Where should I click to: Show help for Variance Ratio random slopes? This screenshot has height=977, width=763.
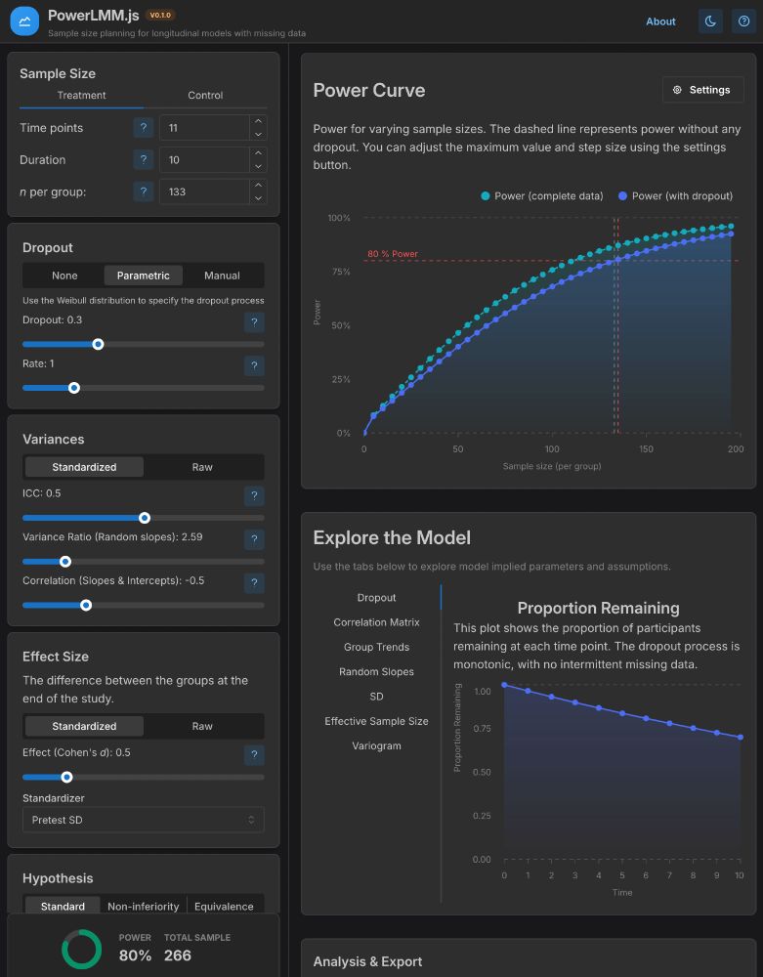point(254,539)
